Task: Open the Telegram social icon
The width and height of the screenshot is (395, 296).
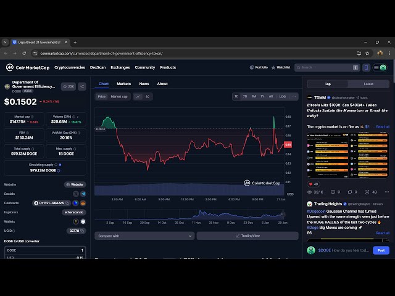Action: (83, 194)
